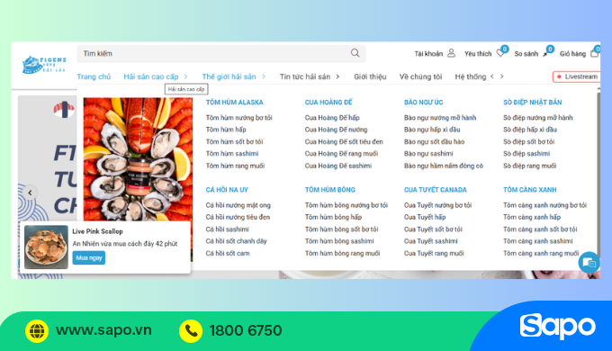Open the chat bubble widget

tap(589, 263)
